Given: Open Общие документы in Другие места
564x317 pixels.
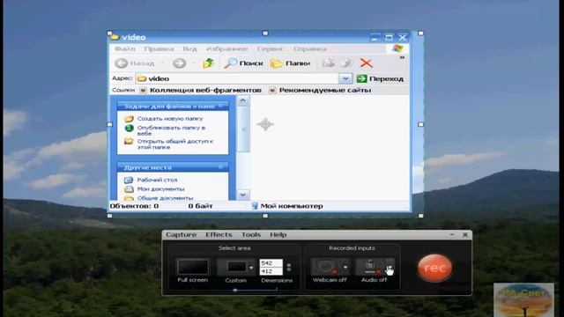Looking at the screenshot, I should (x=159, y=197).
